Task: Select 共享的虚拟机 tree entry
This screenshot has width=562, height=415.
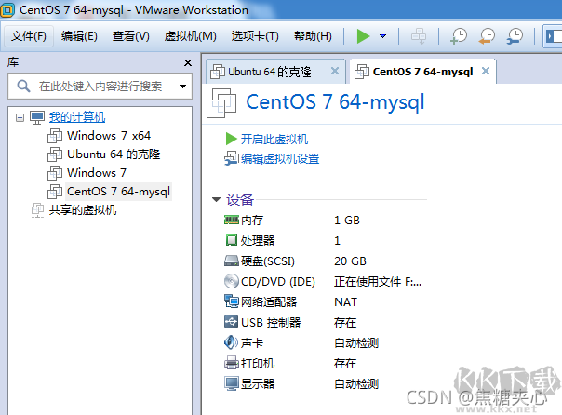Action: 83,210
